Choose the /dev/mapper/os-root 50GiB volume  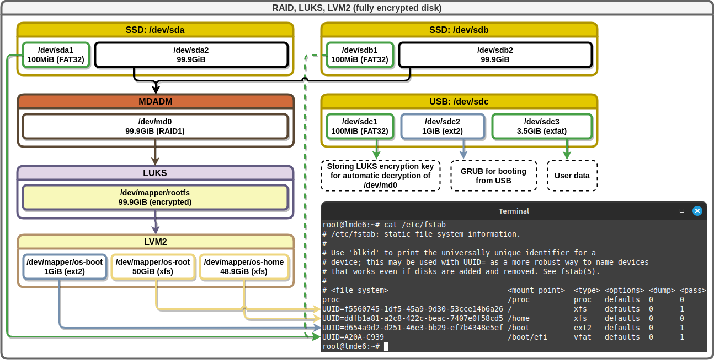152,266
